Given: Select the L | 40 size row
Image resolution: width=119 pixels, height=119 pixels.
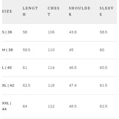Looking at the screenshot, I should tap(60, 68).
